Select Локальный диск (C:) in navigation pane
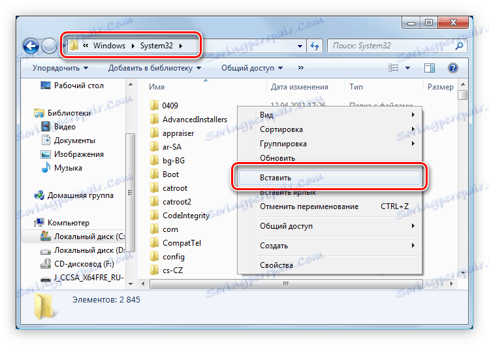The width and height of the screenshot is (489, 345). 74,237
